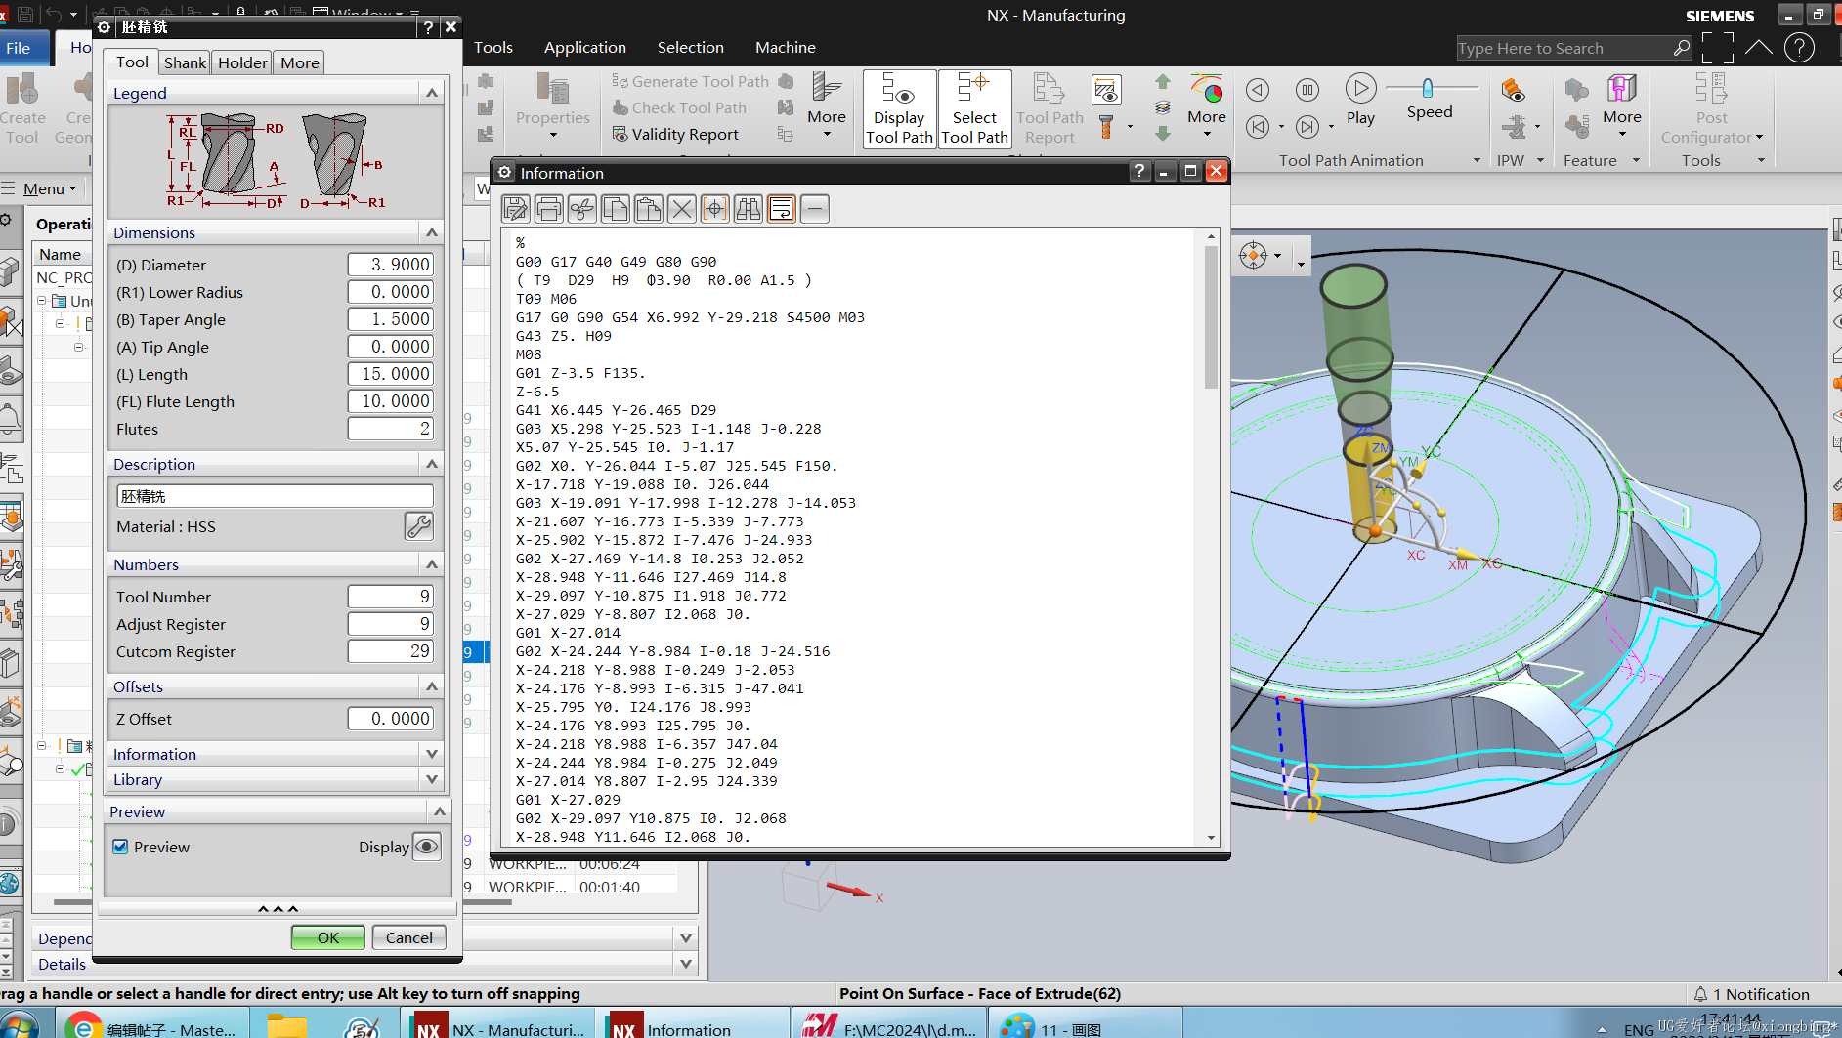Switch to the Holder tab
Screen dimensions: 1842x1038
[x=242, y=62]
